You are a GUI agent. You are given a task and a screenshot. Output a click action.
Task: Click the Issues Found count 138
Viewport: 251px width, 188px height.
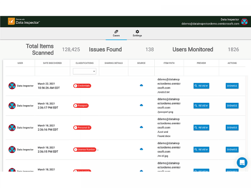[149, 50]
